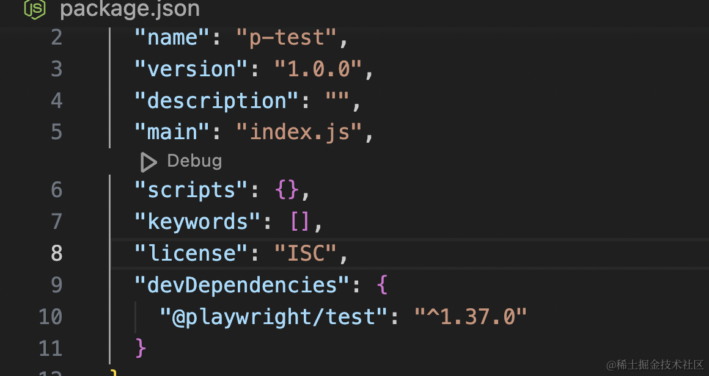Place cursor in the "^1.37.0" version value
The width and height of the screenshot is (709, 376).
click(471, 317)
